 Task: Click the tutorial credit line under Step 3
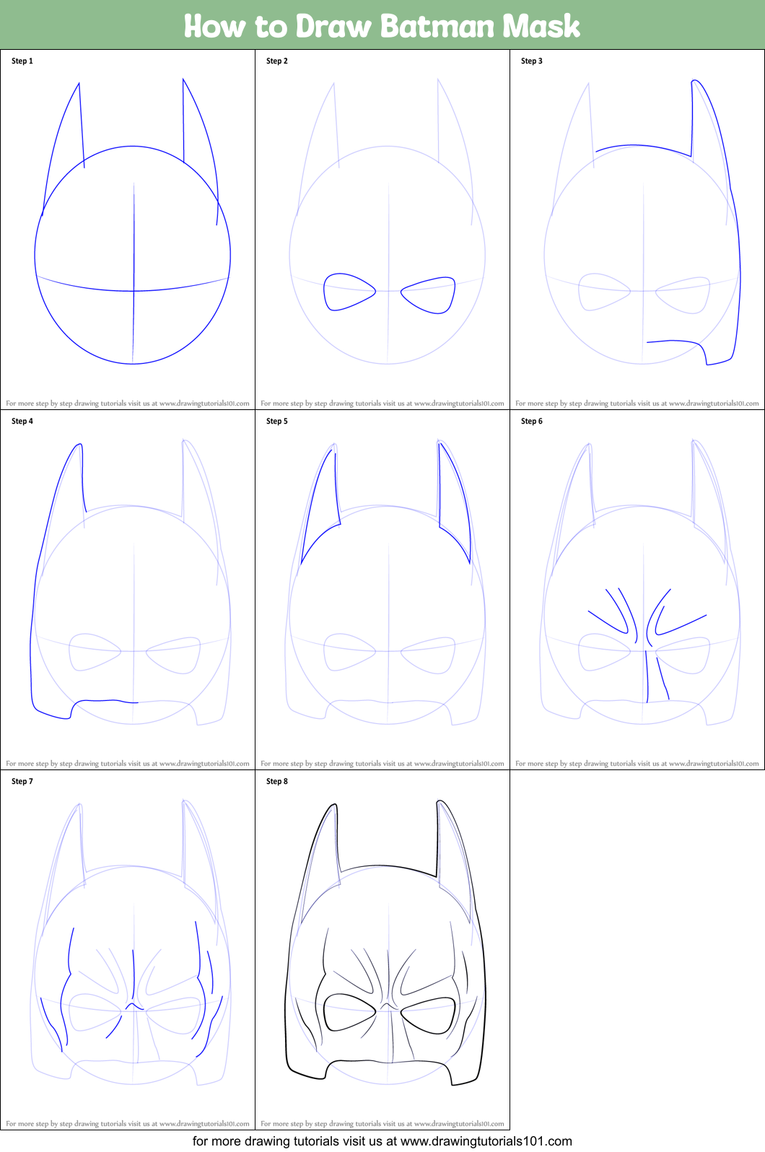[x=637, y=403]
